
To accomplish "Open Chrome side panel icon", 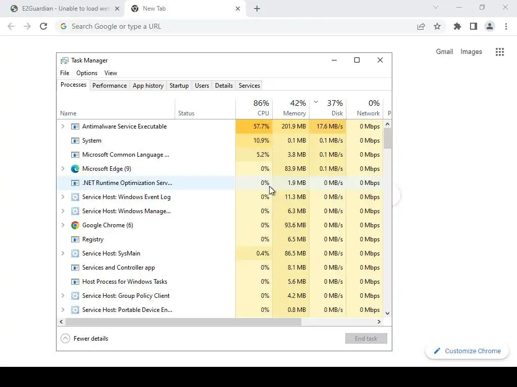I will [x=474, y=26].
